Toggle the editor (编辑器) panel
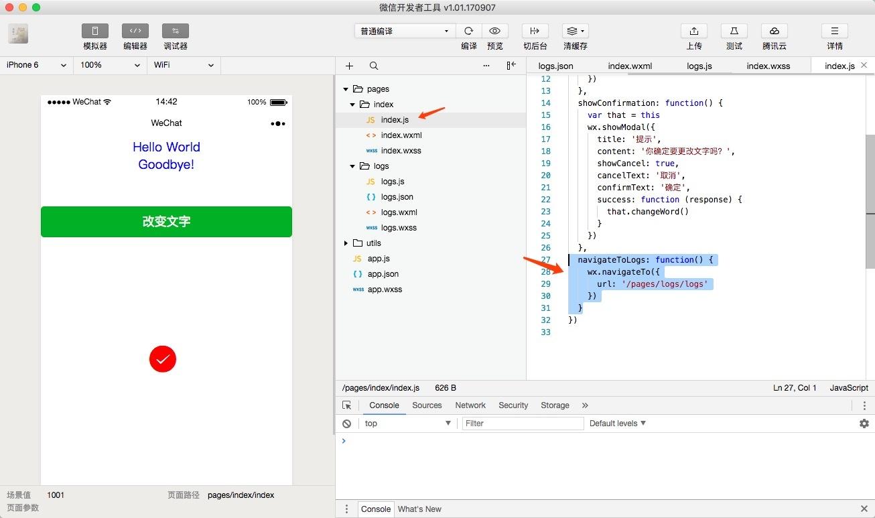The image size is (875, 518). click(x=135, y=31)
